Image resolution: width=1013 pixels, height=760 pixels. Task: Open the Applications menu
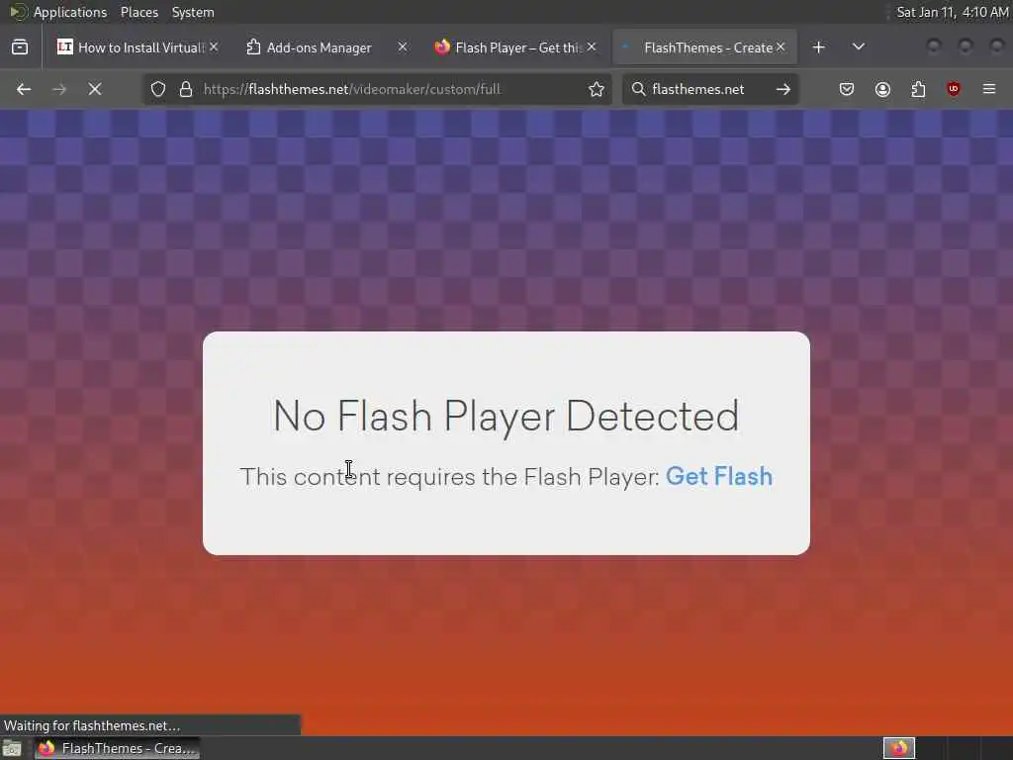coord(70,12)
